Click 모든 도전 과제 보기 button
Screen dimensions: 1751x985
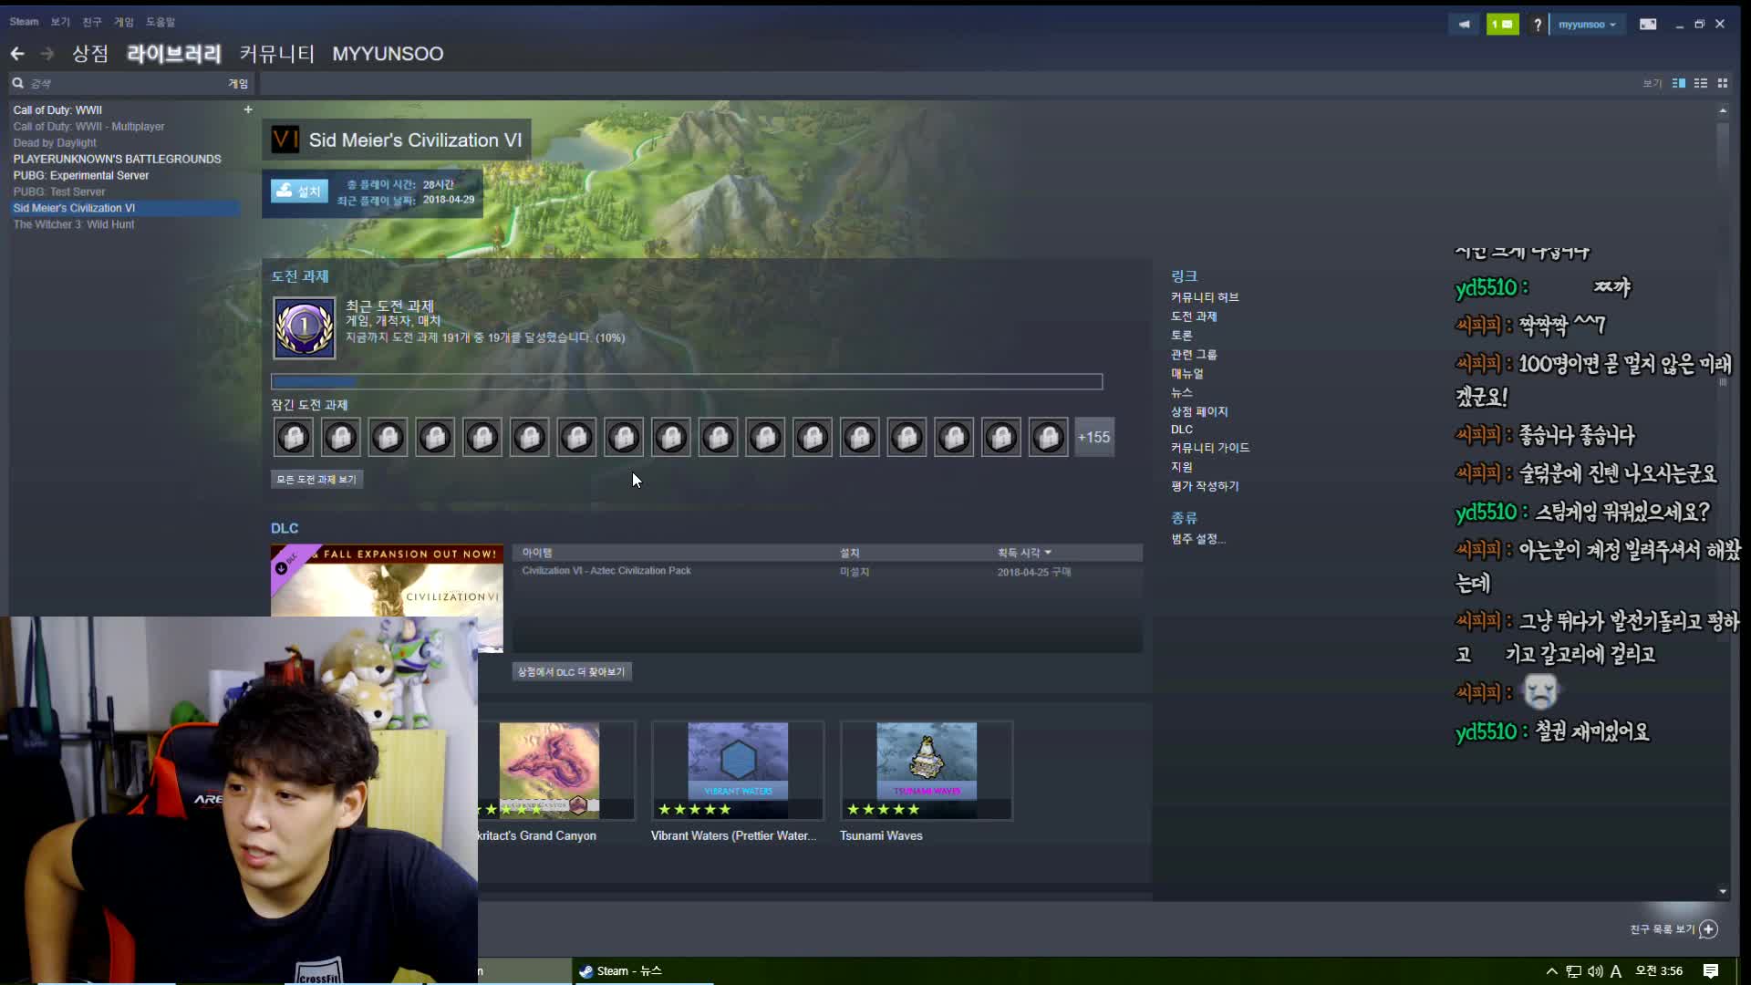[316, 479]
